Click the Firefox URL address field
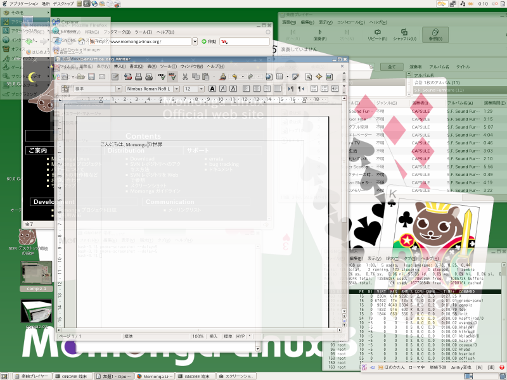 pyautogui.click(x=143, y=41)
